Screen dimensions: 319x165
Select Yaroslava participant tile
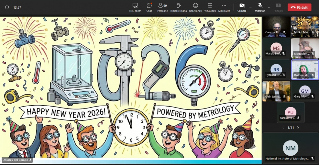pyautogui.click(x=291, y=113)
